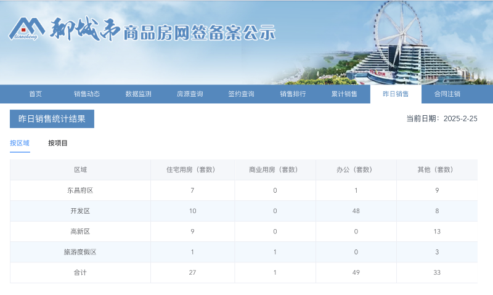Go to the 销售动态 menu item
This screenshot has width=493, height=295.
point(87,94)
